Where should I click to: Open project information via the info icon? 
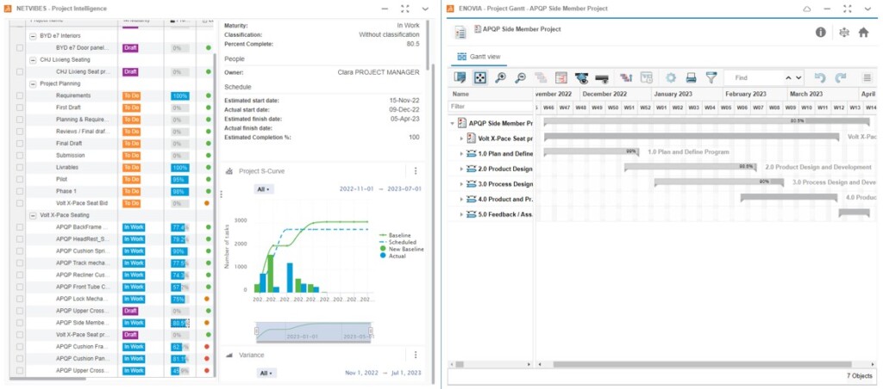click(x=821, y=33)
